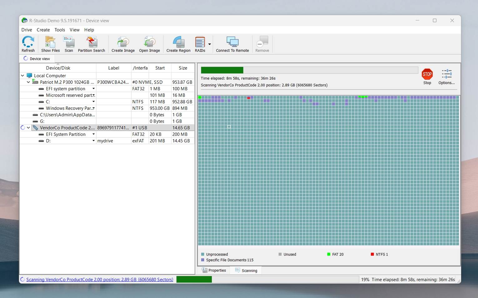478x298 pixels.
Task: Click the scanning status link in status bar
Action: [100, 280]
